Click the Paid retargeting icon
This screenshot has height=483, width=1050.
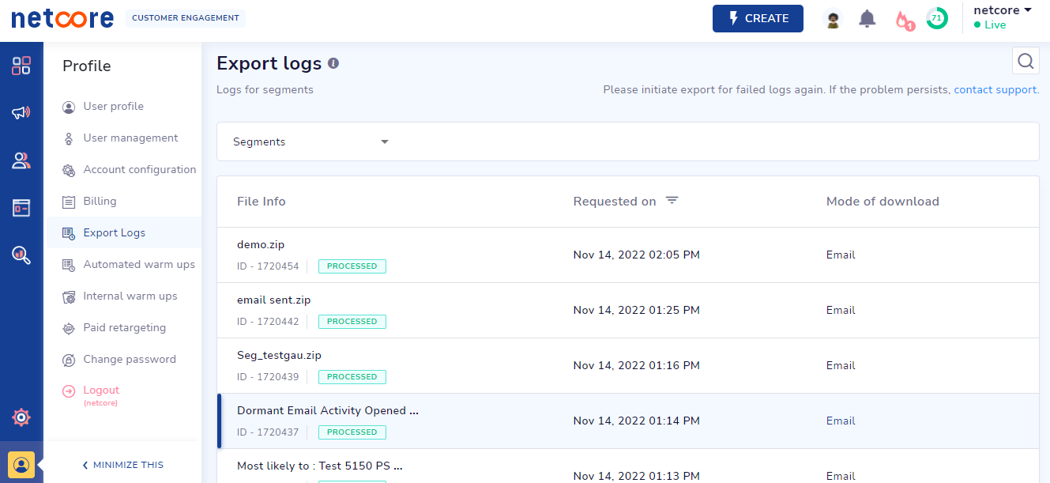(69, 328)
